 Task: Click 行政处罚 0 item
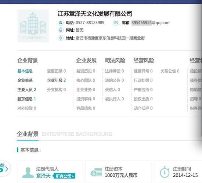click(x=143, y=80)
